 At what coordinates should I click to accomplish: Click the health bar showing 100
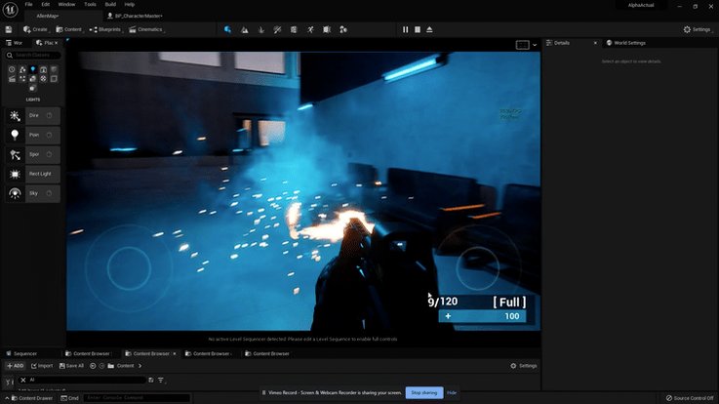click(482, 316)
